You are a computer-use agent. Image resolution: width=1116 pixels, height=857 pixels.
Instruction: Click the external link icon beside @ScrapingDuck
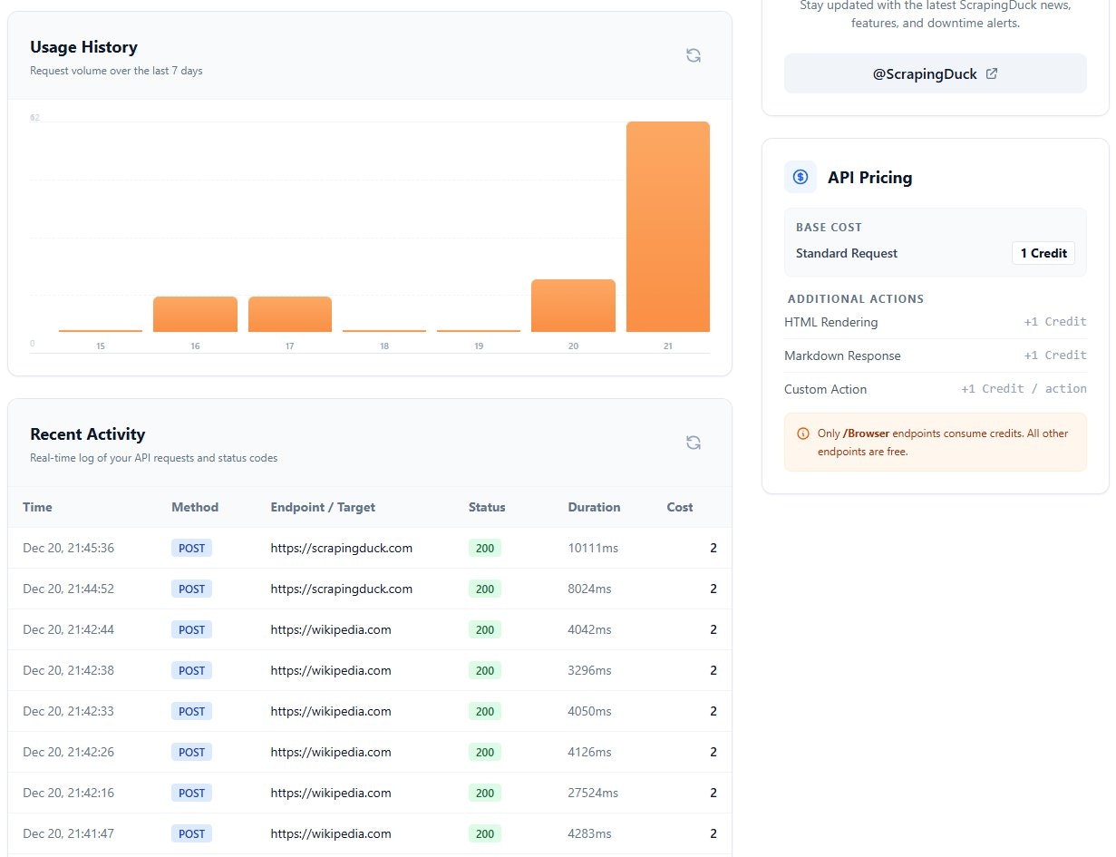[x=992, y=74]
